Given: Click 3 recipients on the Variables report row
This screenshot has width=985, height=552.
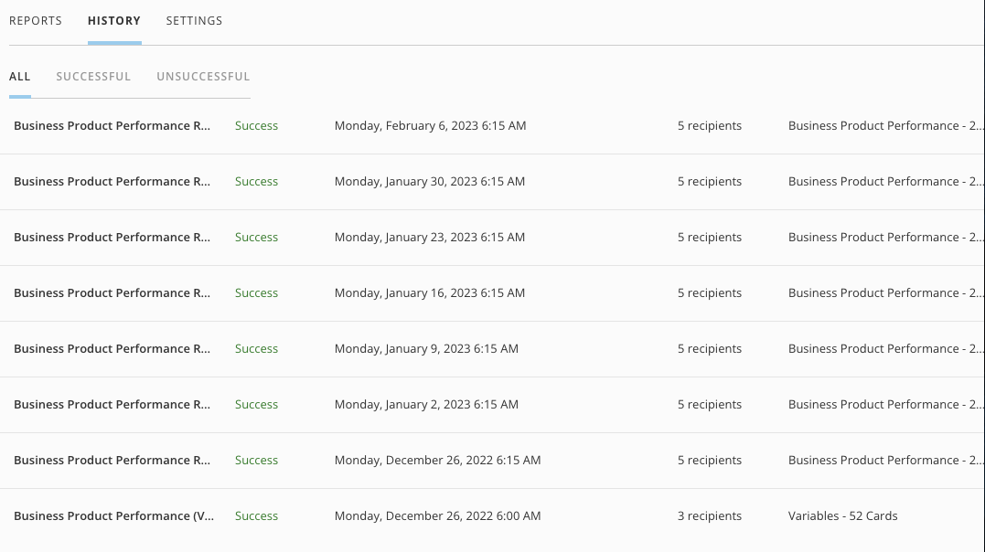Looking at the screenshot, I should 710,515.
